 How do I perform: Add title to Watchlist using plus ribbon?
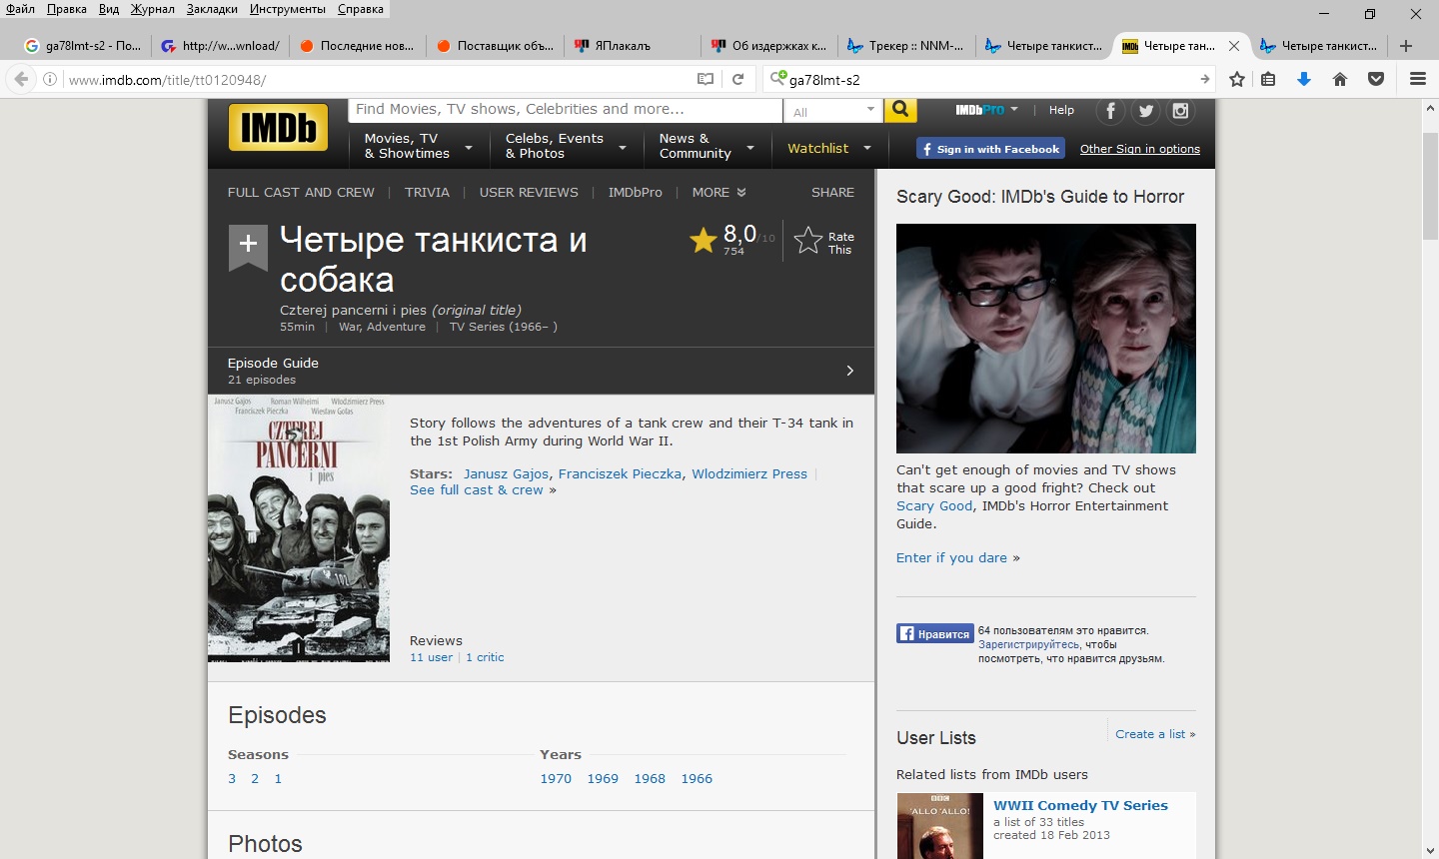coord(248,247)
